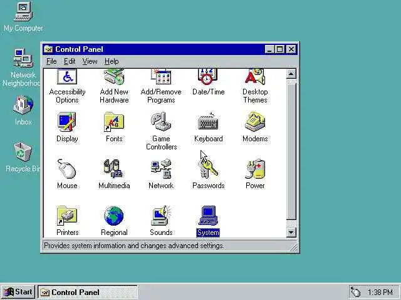Close the Control Panel window
401x300 pixels.
click(291, 49)
